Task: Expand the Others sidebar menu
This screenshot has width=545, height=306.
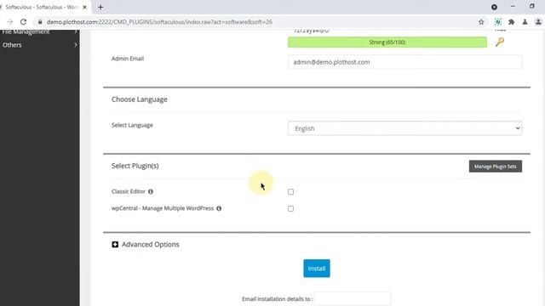Action: tap(40, 45)
